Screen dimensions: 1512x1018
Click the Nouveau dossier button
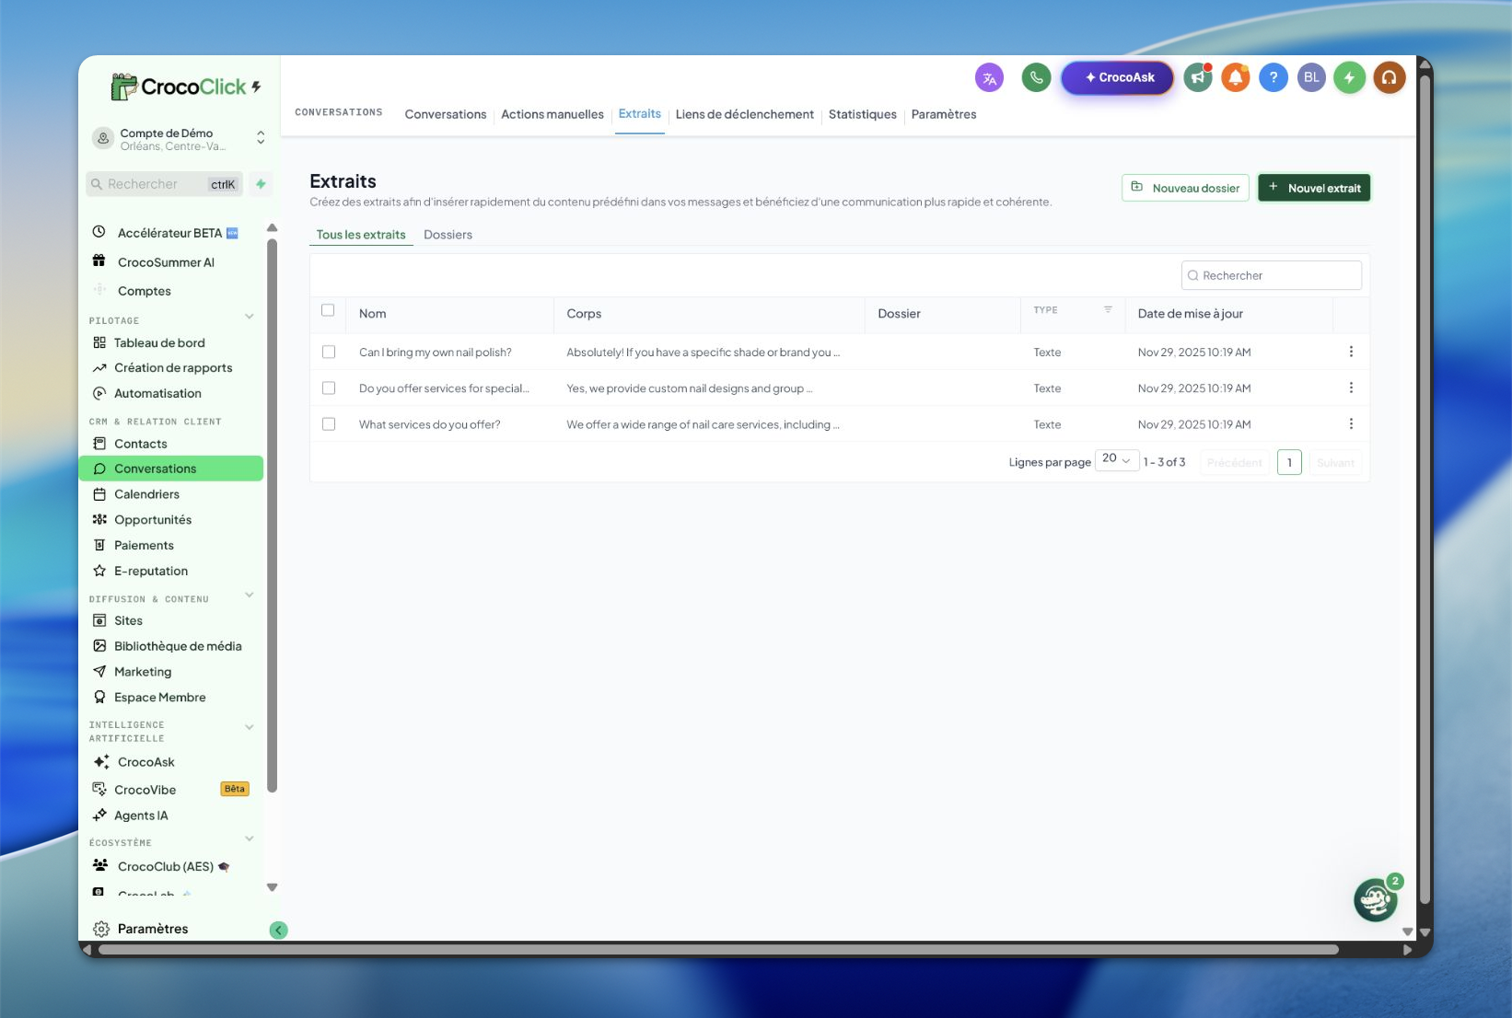[x=1185, y=188]
